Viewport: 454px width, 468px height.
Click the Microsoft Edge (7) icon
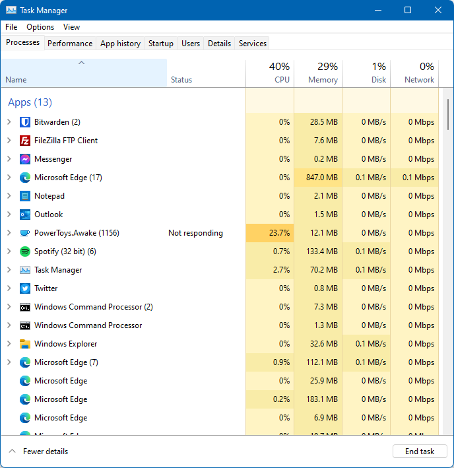click(25, 362)
